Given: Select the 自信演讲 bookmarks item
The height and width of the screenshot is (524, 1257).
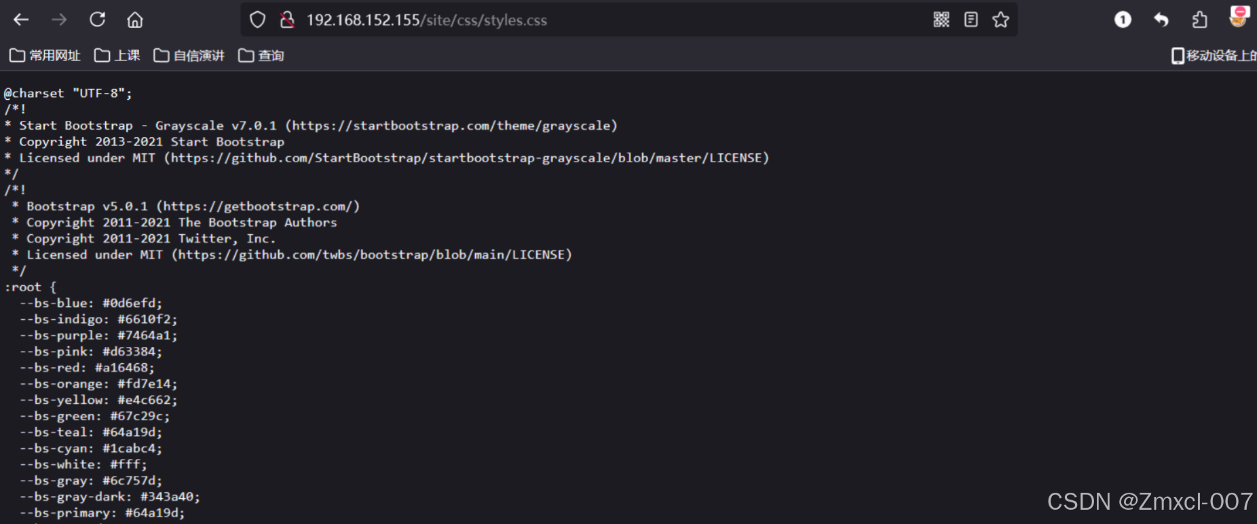Looking at the screenshot, I should (x=189, y=55).
